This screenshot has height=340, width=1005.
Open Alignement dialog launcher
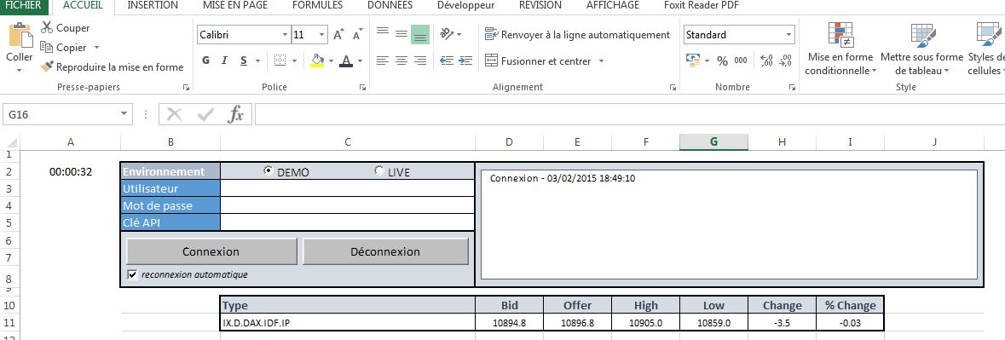pos(673,87)
